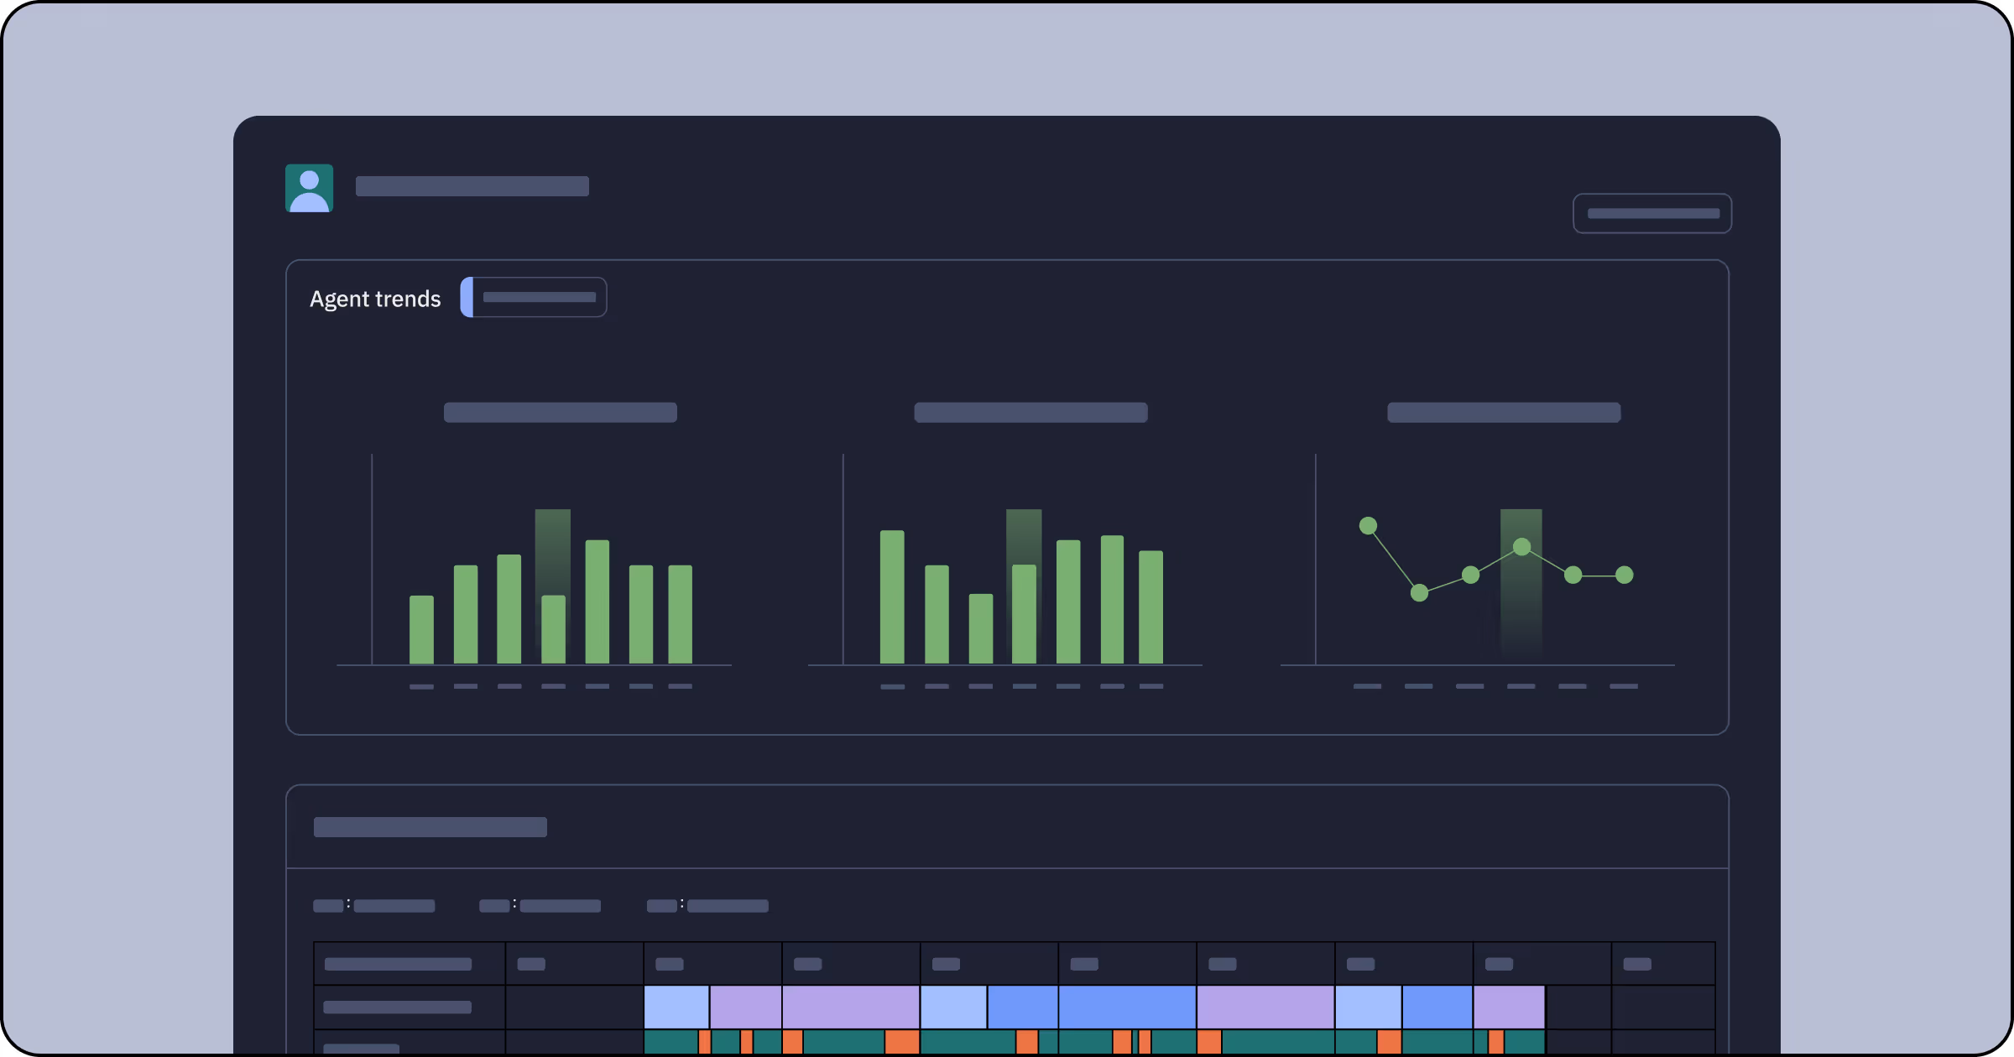Image resolution: width=2014 pixels, height=1057 pixels.
Task: Click the widest medium blue timeline segment
Action: click(1127, 1007)
